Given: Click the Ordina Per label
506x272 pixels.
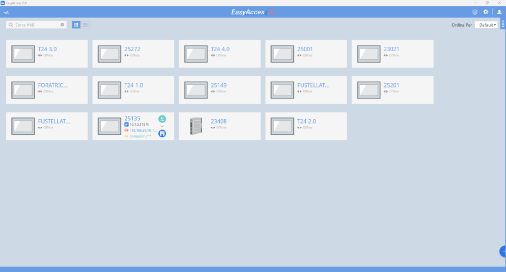Looking at the screenshot, I should [462, 25].
